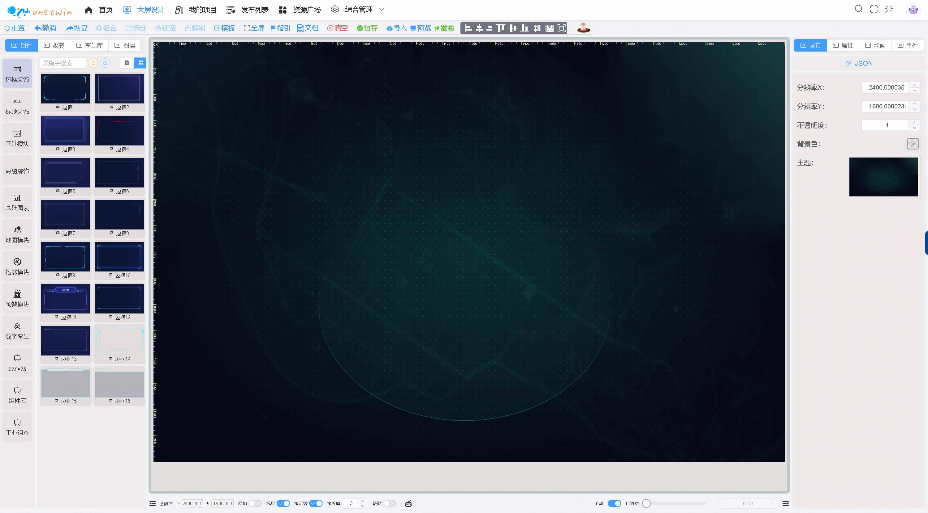Increase the 接近值 stepper value
The height and width of the screenshot is (513, 928).
point(362,501)
